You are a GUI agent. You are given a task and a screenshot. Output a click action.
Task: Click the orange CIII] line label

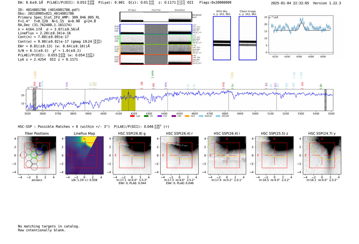[232, 75]
